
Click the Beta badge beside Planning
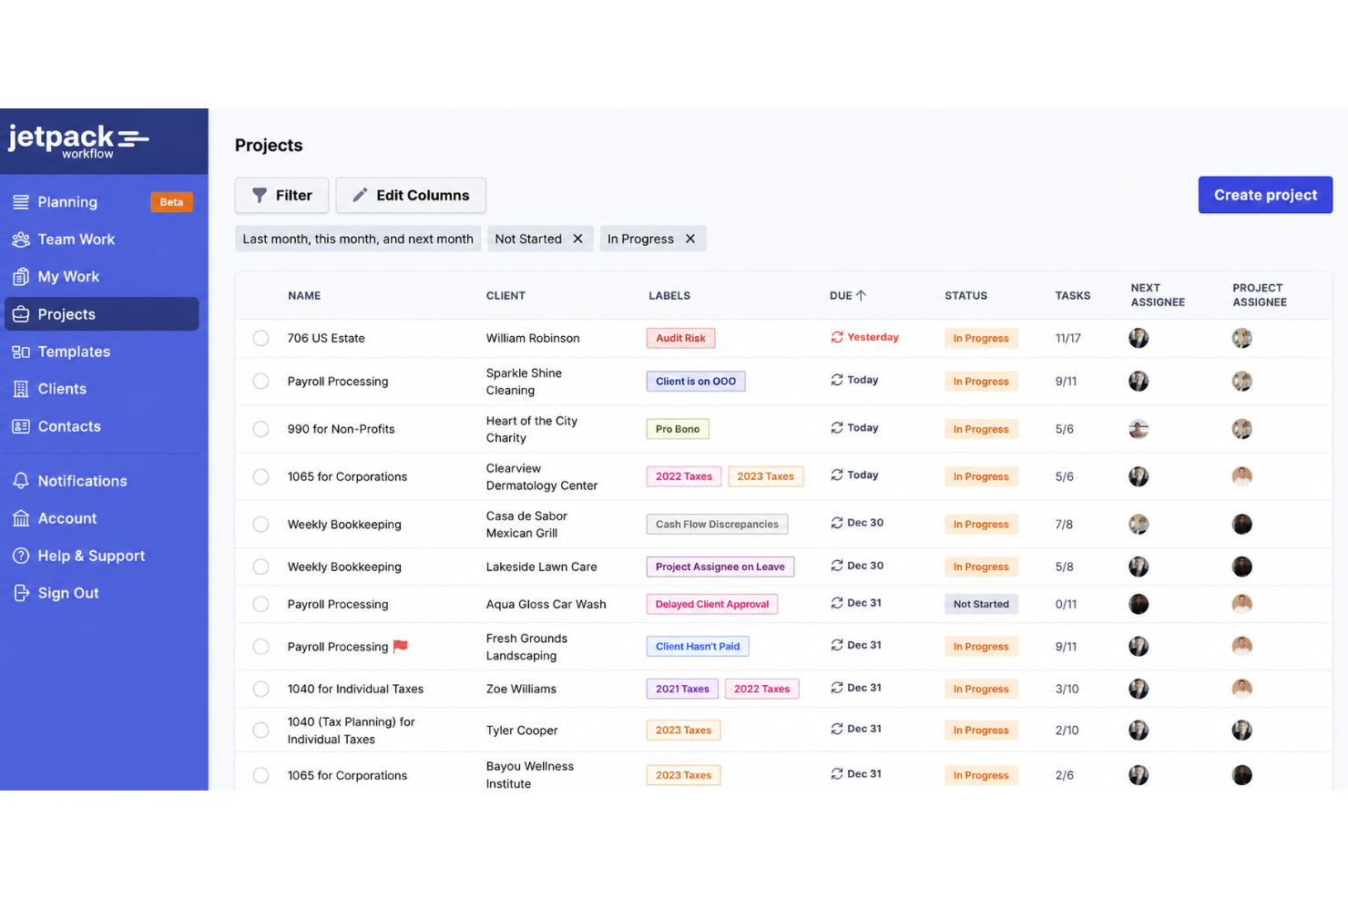coord(171,202)
